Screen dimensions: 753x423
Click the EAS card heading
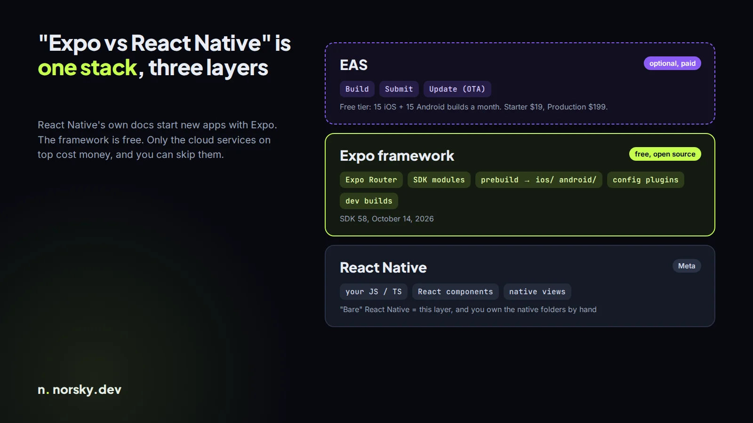[x=354, y=65]
